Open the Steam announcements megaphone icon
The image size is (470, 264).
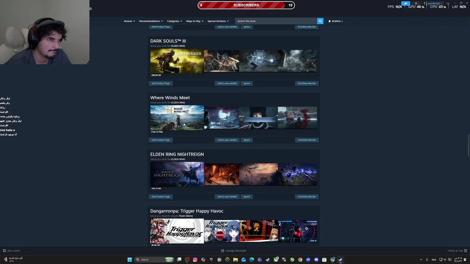pyautogui.click(x=406, y=3)
